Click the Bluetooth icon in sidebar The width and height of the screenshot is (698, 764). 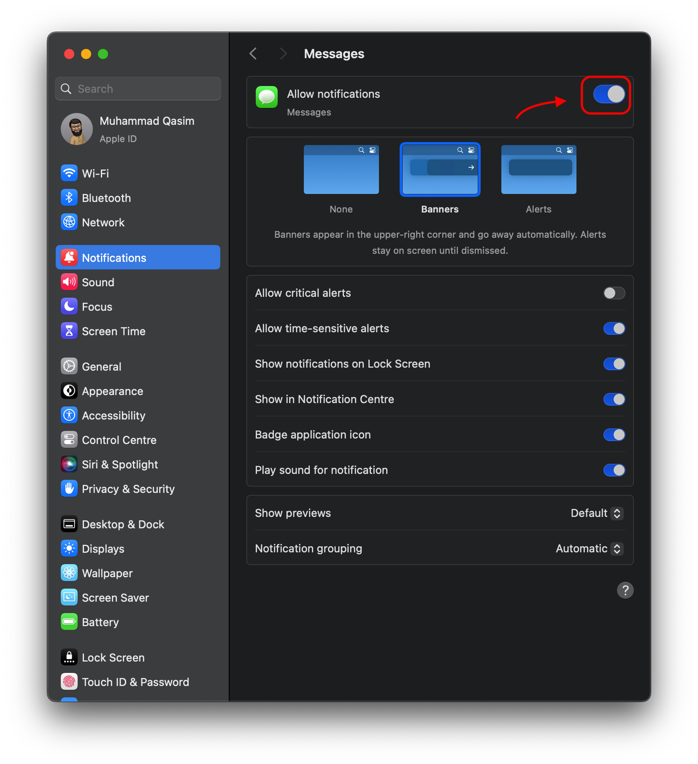69,198
